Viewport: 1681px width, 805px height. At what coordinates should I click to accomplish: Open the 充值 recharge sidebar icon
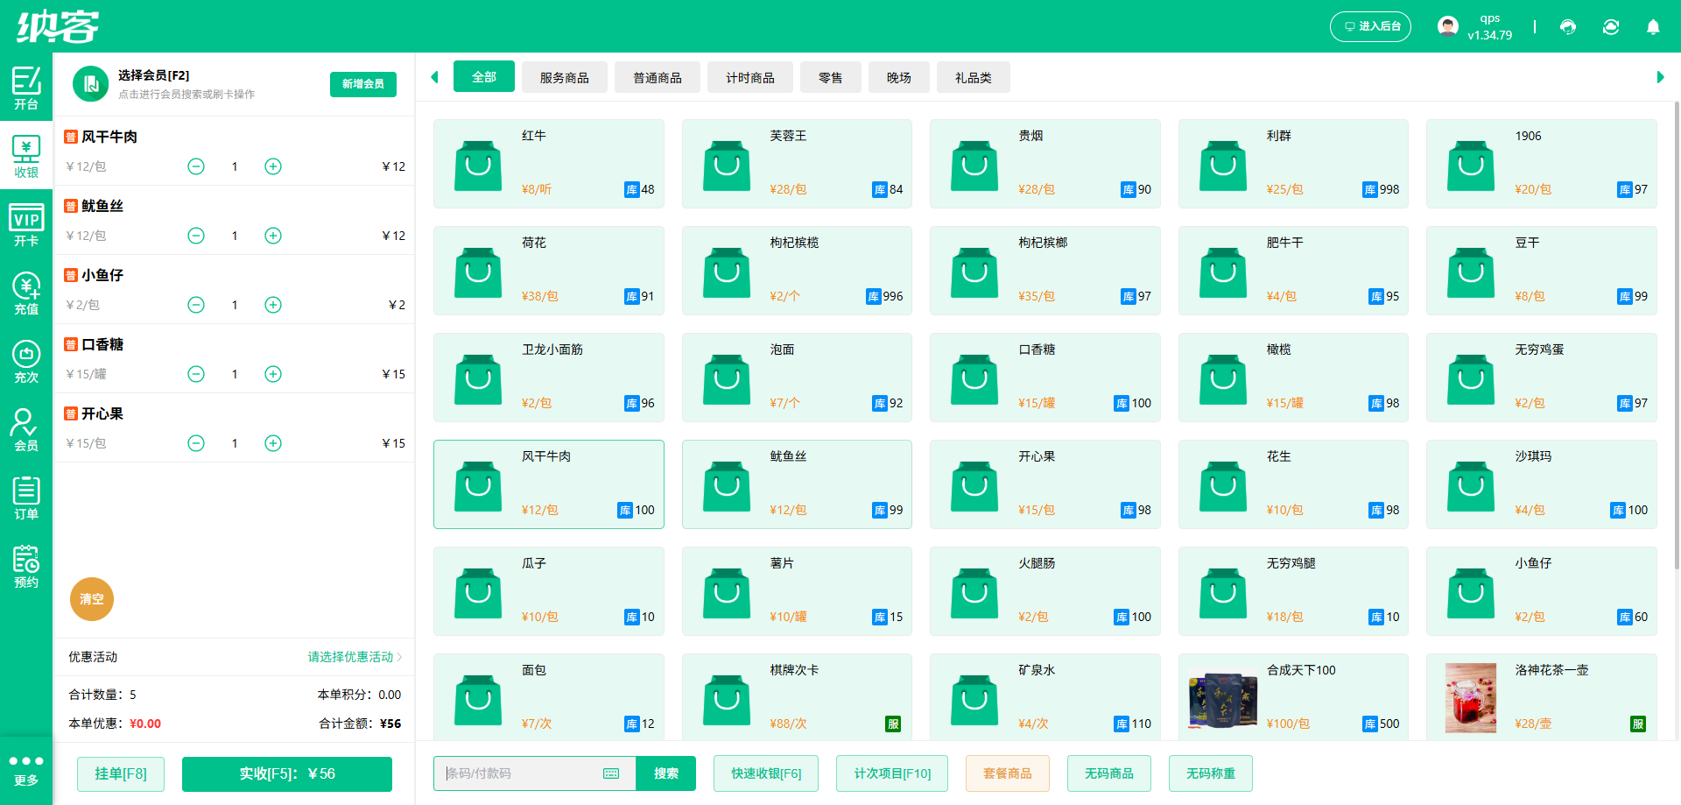point(26,293)
